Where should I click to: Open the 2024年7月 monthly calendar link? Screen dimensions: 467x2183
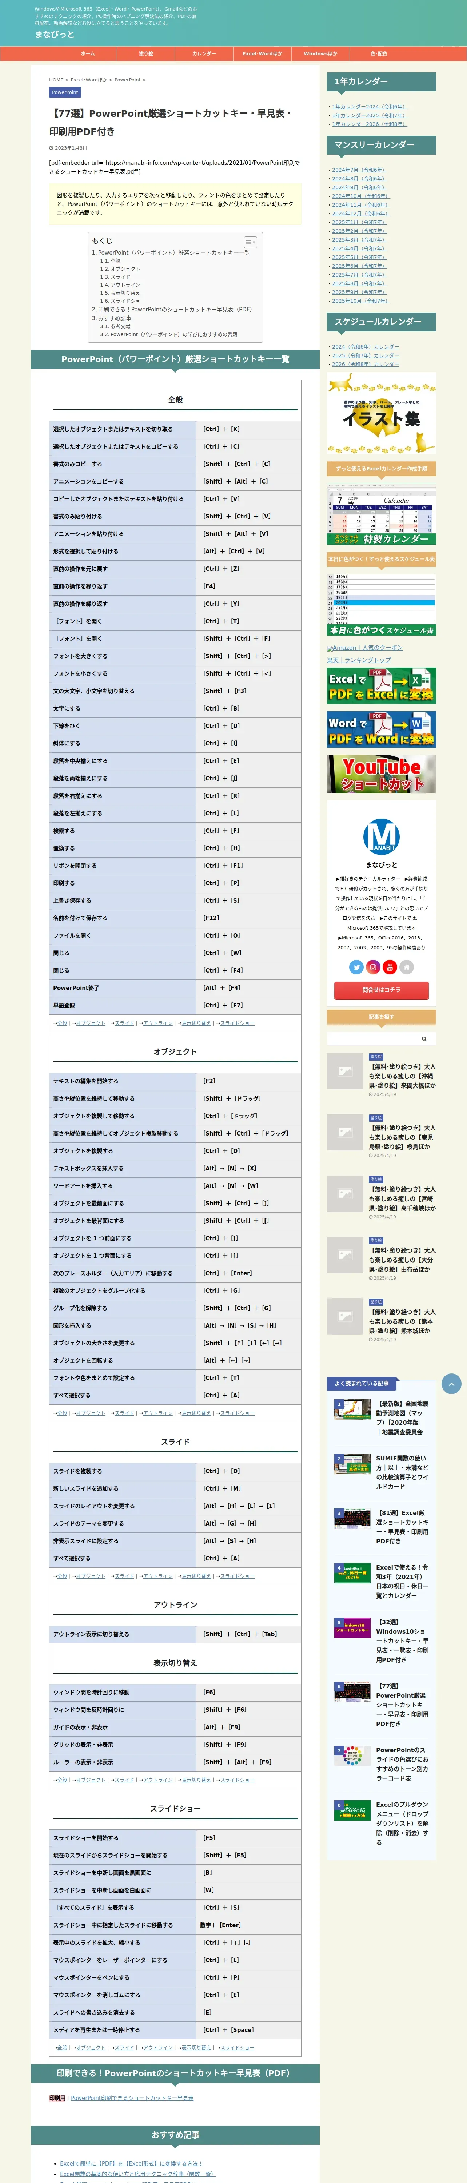[x=359, y=170]
